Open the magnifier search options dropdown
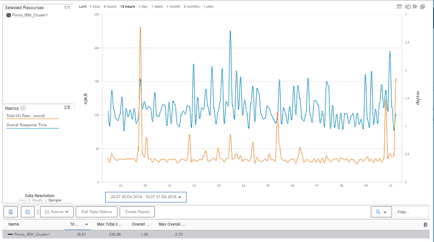 click(381, 212)
